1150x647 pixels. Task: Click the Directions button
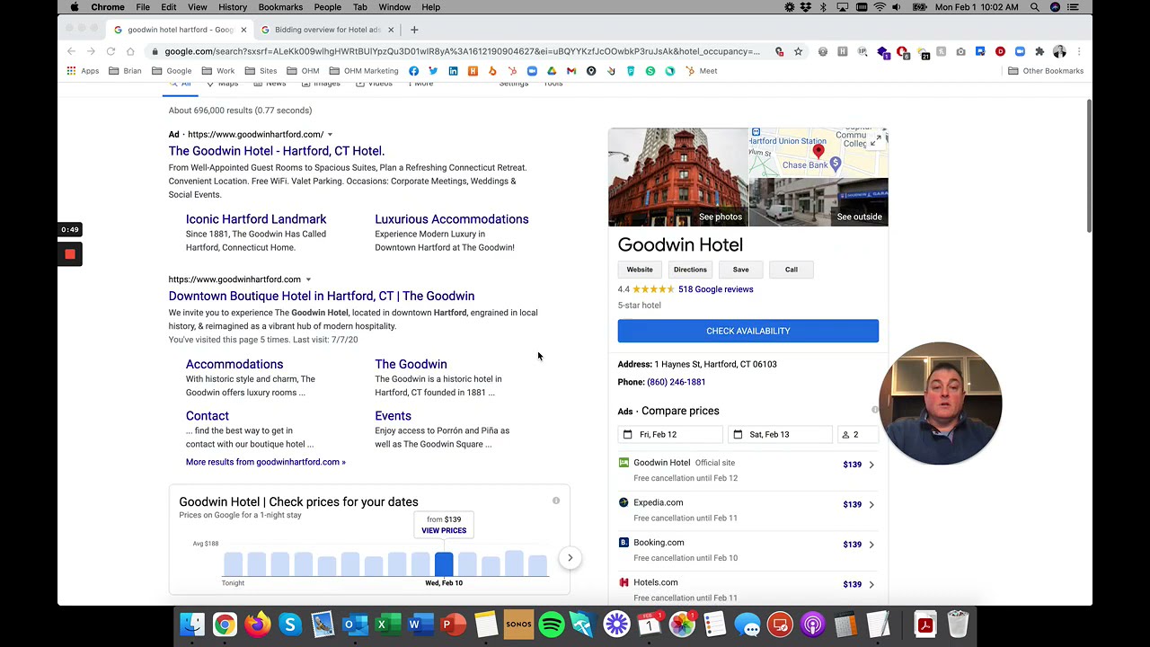(x=690, y=270)
